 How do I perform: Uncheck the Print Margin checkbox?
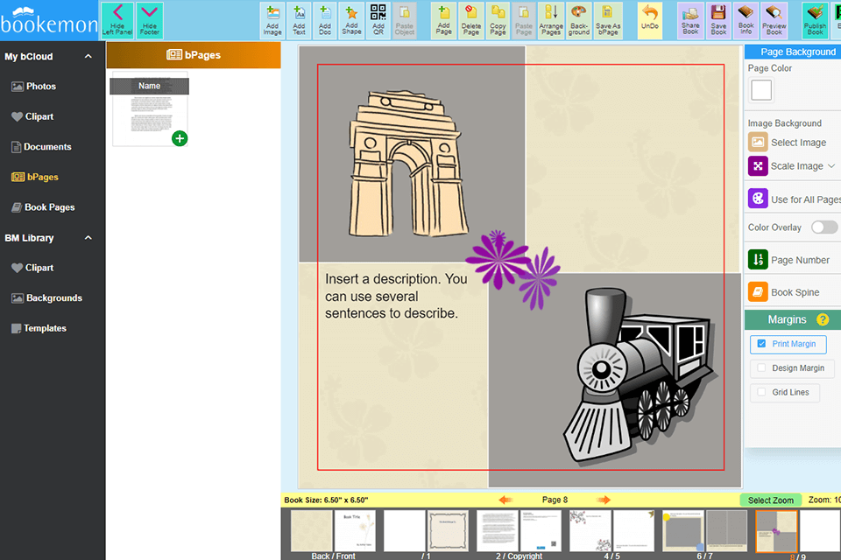pyautogui.click(x=761, y=344)
